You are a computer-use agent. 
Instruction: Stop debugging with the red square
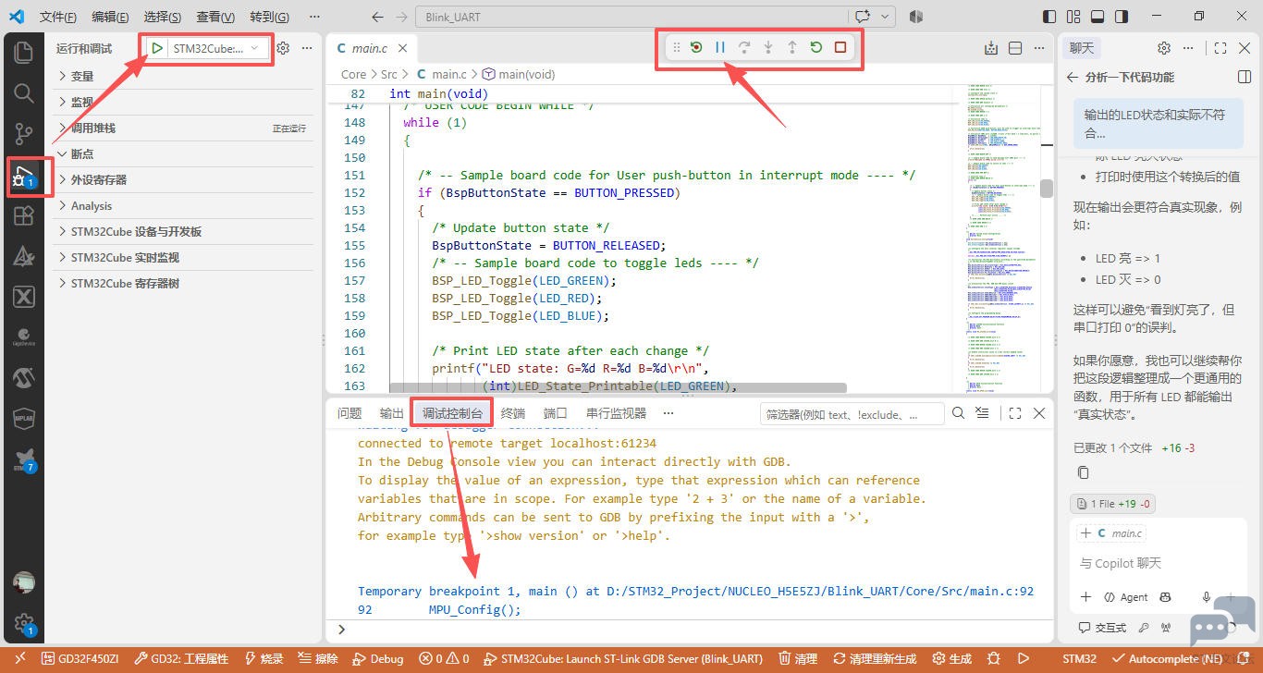[840, 47]
